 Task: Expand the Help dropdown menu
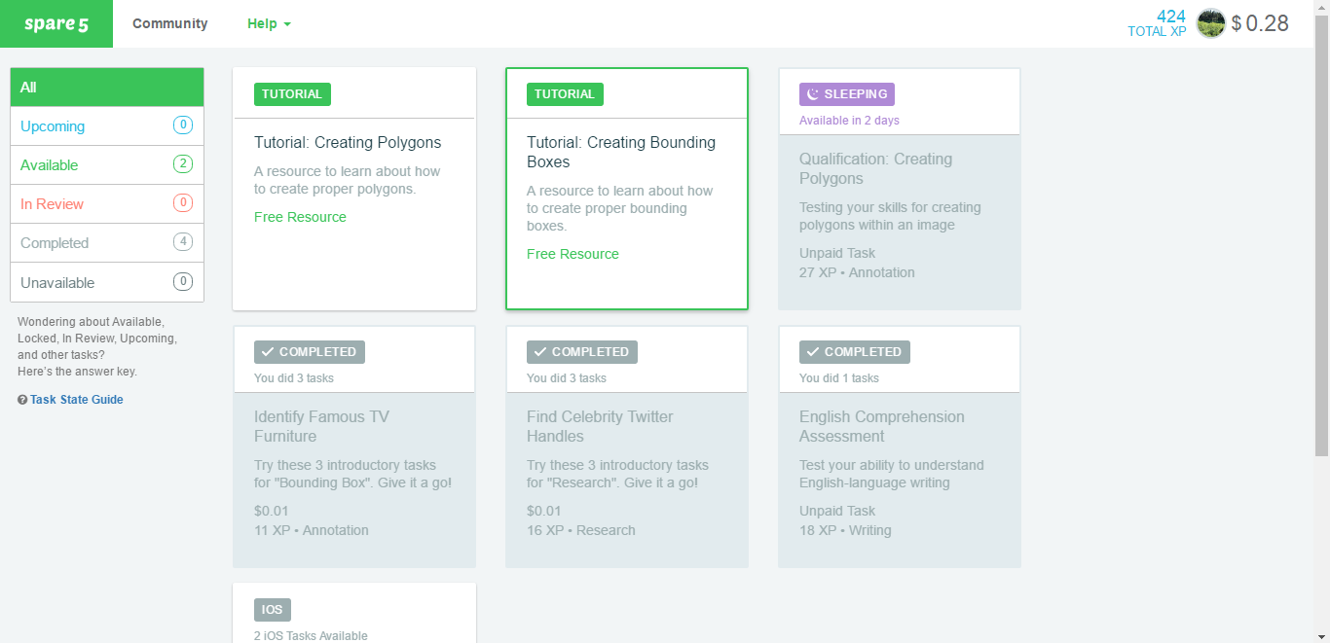(x=269, y=23)
